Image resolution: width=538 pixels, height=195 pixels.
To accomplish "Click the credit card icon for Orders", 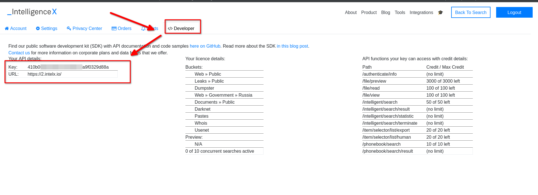I will click(114, 28).
